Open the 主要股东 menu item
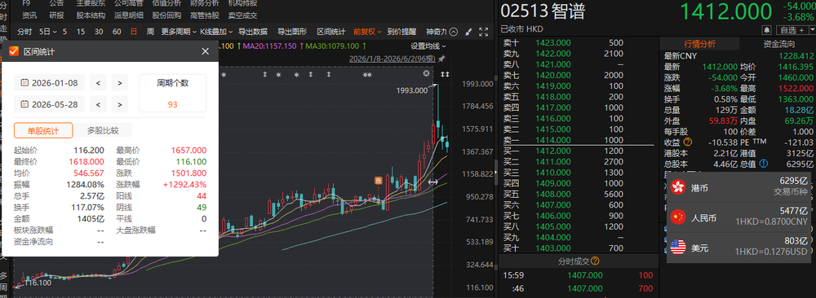816x298 pixels. (x=91, y=3)
